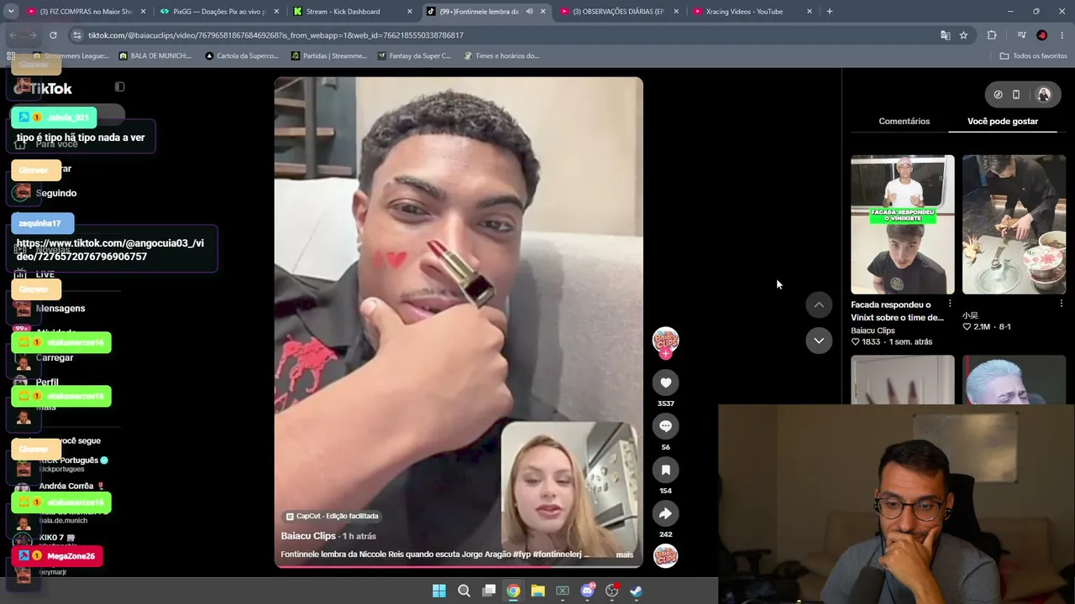Switch to the Comentários tab
Screen dimensions: 1075x604
coord(904,121)
